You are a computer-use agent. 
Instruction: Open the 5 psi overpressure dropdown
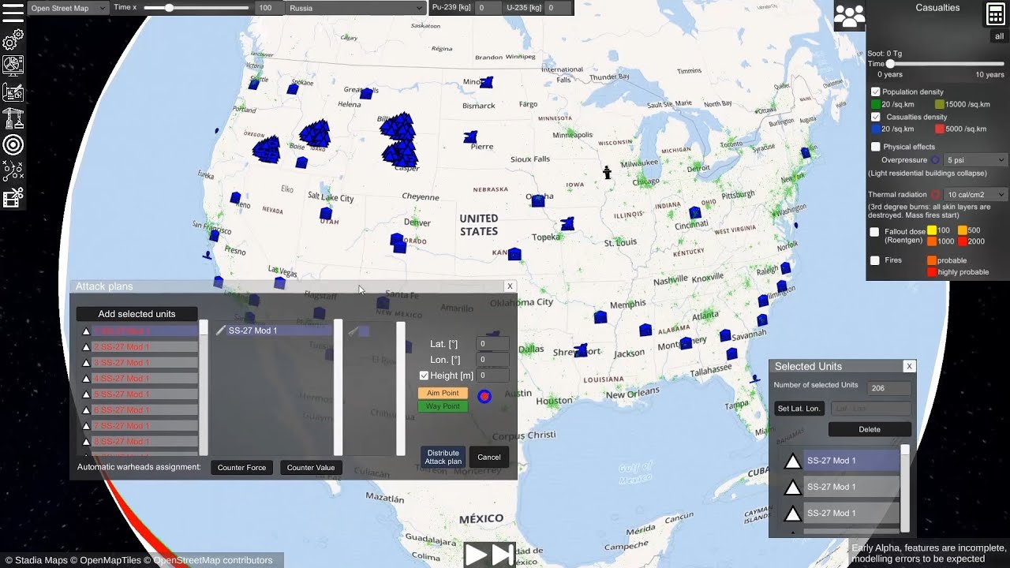[975, 160]
